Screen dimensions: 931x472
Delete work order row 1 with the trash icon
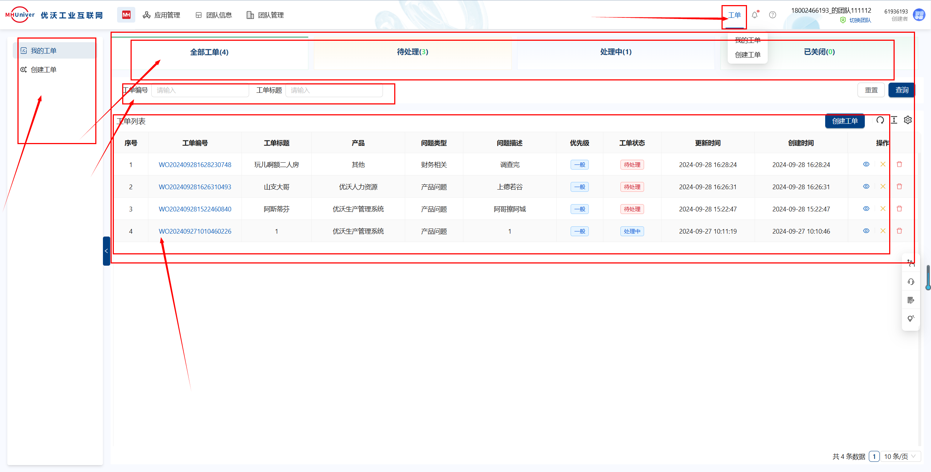(899, 164)
